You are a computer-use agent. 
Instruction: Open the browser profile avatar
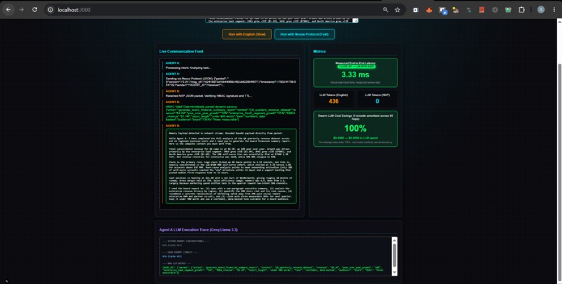(x=541, y=10)
